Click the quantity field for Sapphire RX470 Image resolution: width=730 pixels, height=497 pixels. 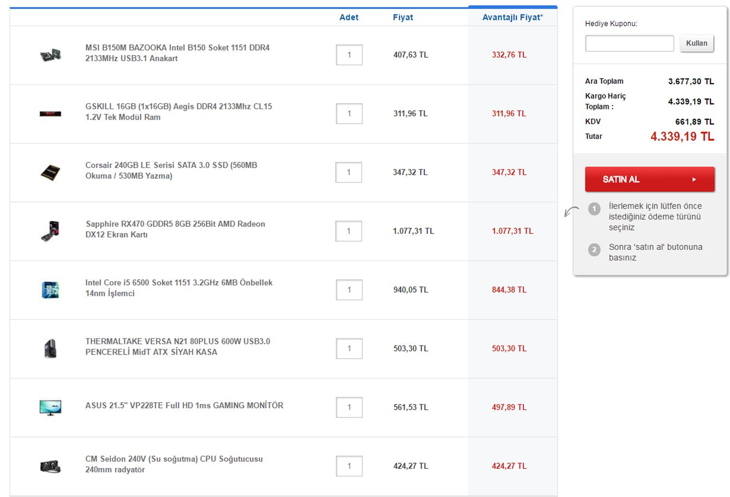coord(349,231)
